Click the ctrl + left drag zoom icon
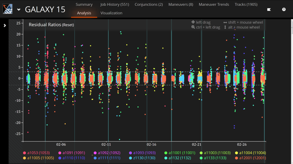 coord(193,27)
